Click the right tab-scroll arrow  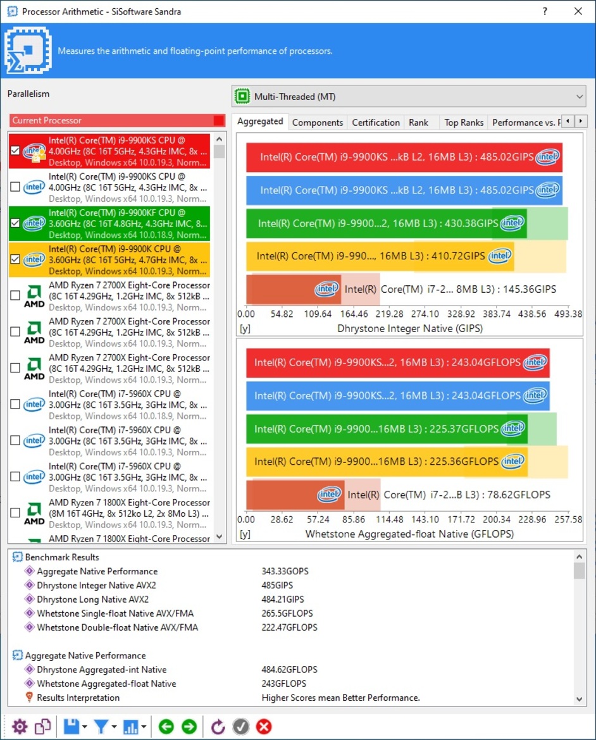pos(580,121)
